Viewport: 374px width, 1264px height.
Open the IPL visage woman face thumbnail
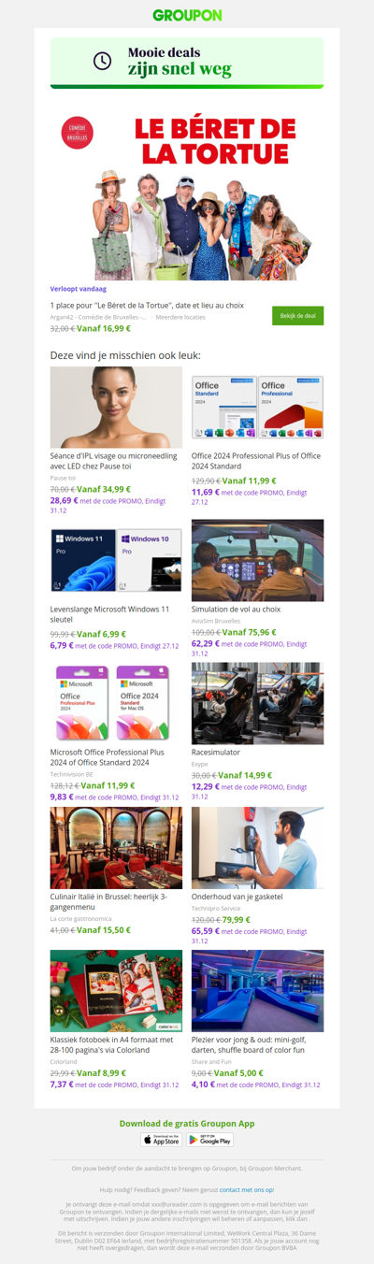tap(116, 407)
